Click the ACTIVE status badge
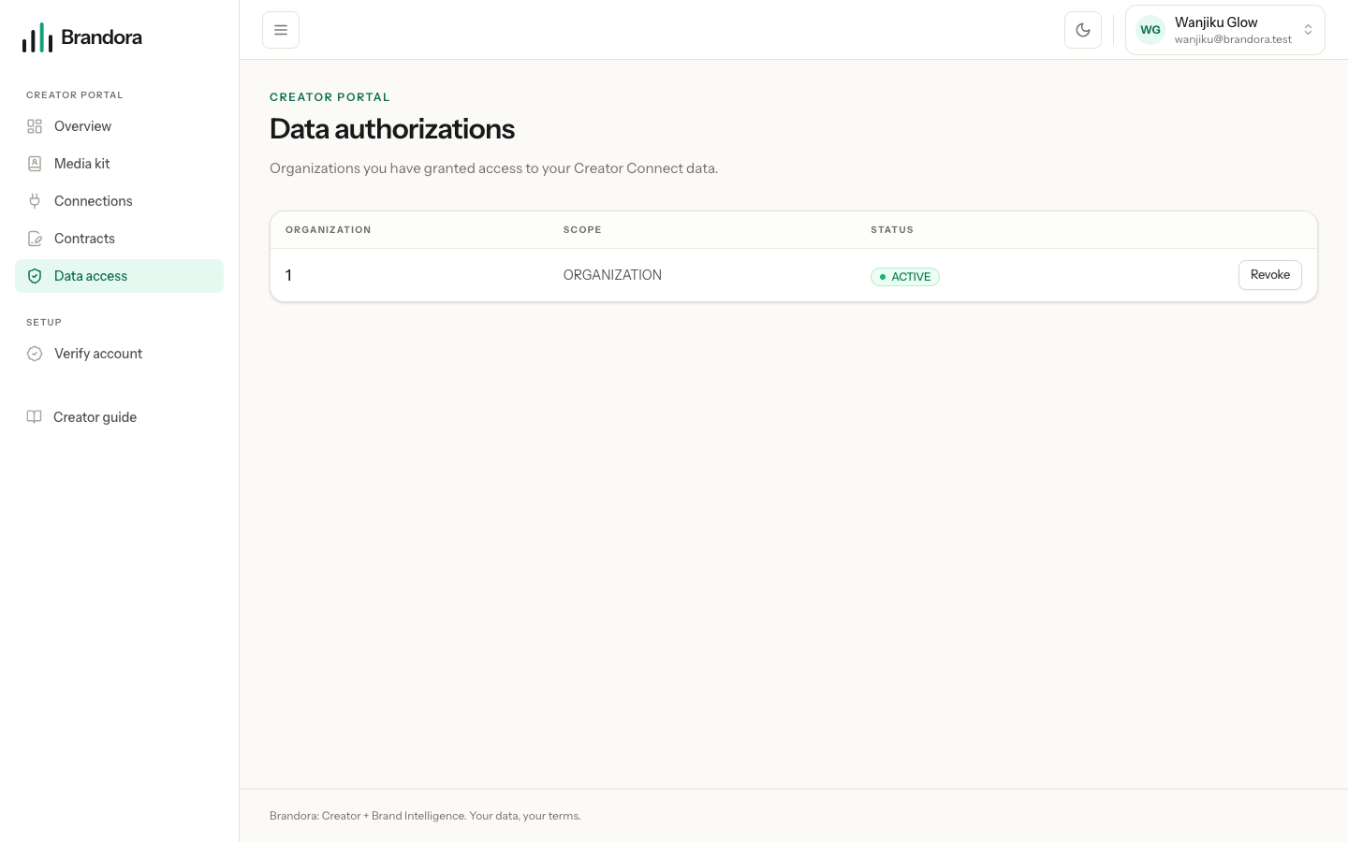The height and width of the screenshot is (842, 1348). [904, 277]
